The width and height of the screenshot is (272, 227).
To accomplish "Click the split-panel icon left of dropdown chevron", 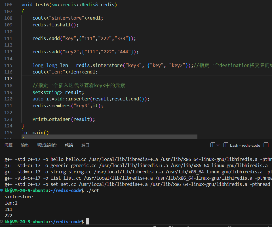I will (213, 145).
